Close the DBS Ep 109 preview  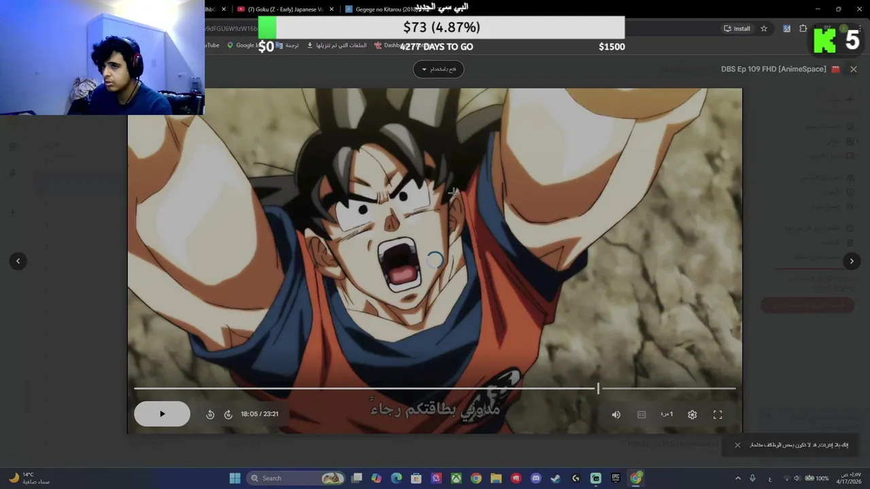[854, 69]
